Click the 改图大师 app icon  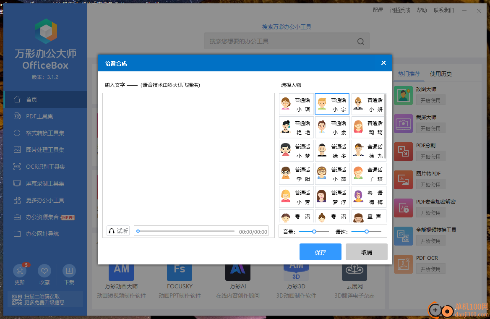[x=403, y=95]
